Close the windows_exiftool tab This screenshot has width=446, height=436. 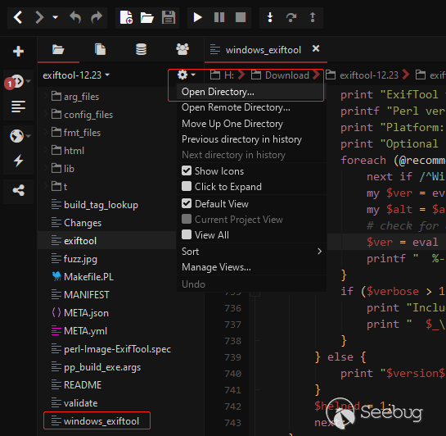pyautogui.click(x=316, y=48)
